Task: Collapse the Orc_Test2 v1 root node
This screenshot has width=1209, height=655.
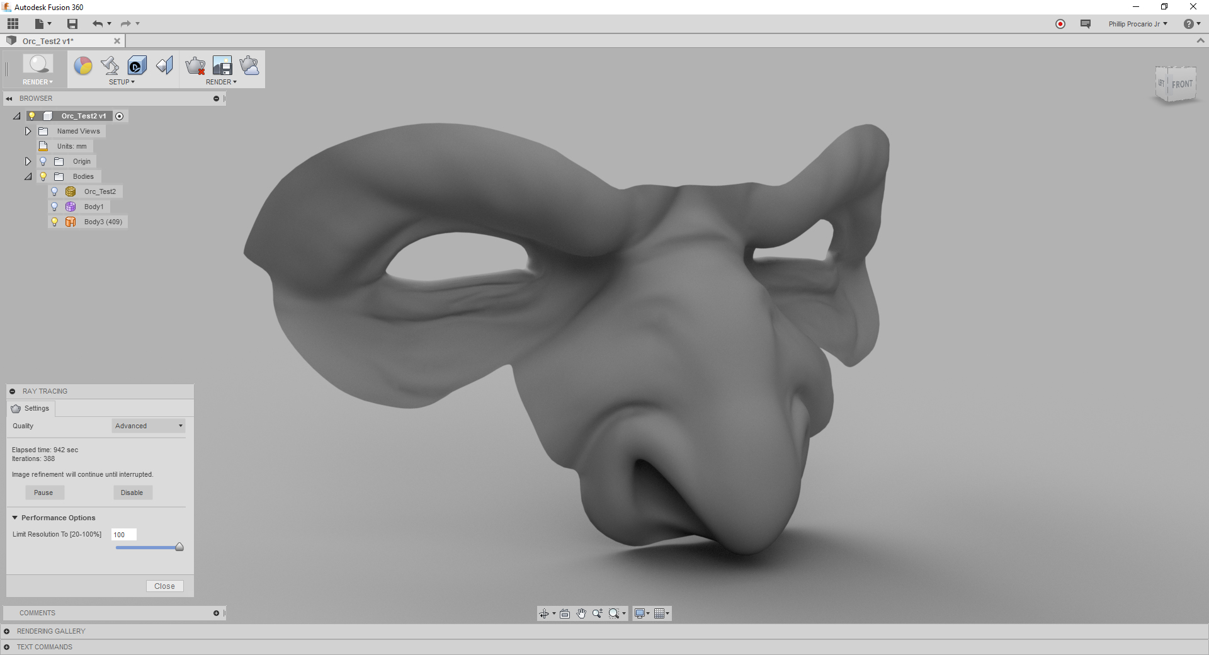Action: [17, 116]
